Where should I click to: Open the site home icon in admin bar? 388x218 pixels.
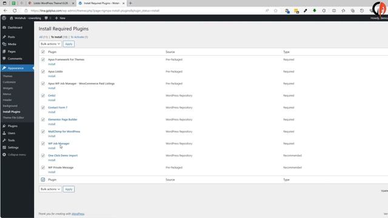(12, 18)
